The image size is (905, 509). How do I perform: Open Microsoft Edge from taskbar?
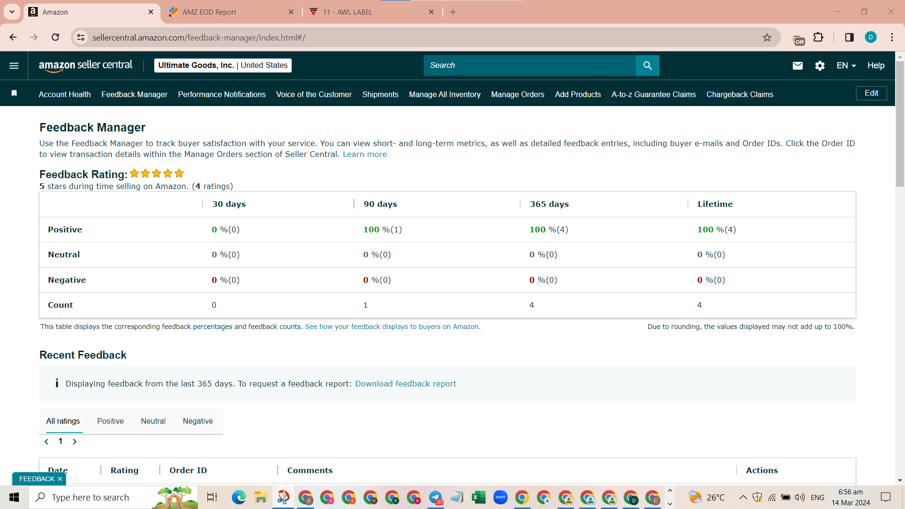(x=239, y=497)
